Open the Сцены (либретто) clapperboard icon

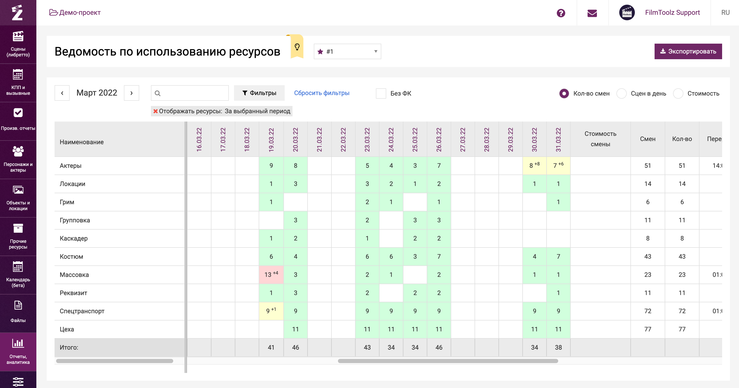coord(18,37)
